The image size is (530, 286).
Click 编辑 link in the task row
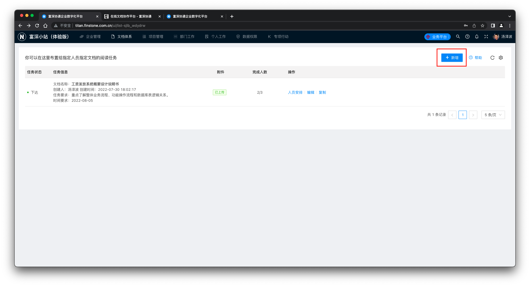[x=311, y=92]
